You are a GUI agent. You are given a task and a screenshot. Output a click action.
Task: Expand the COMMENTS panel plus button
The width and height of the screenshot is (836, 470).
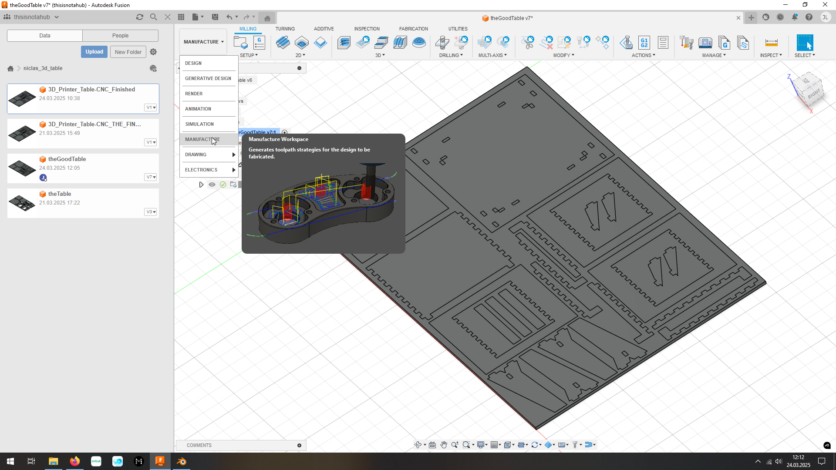(300, 445)
